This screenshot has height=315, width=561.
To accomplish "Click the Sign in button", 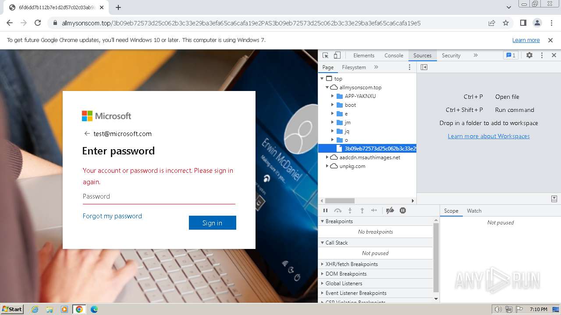I will (x=213, y=223).
